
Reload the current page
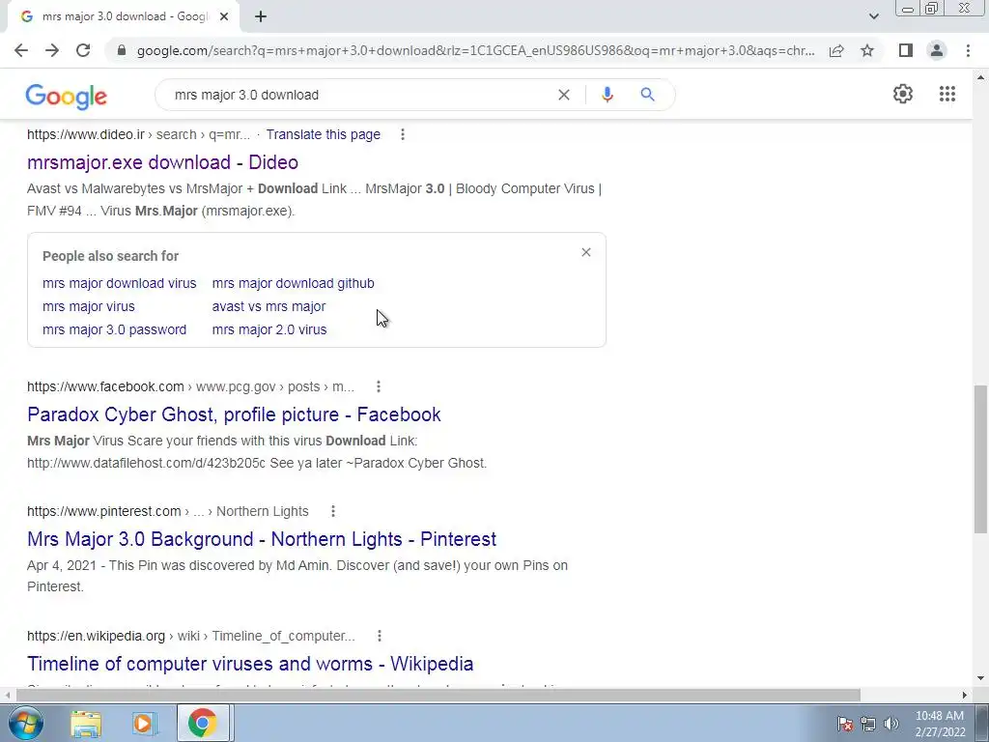click(83, 50)
